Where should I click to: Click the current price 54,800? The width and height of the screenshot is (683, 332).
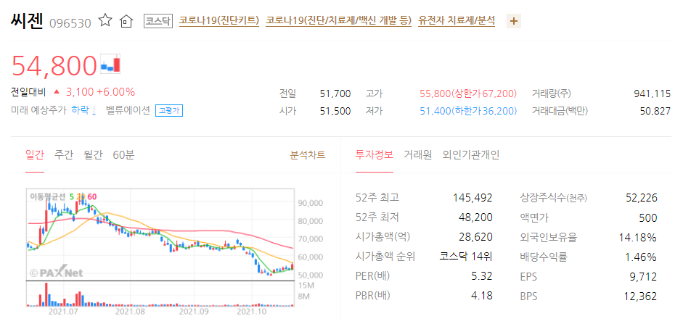(x=54, y=65)
